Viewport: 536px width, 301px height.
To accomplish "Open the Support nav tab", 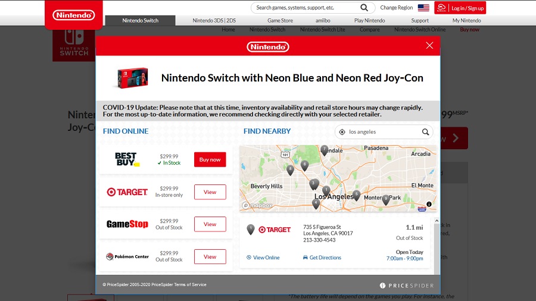I will point(420,20).
